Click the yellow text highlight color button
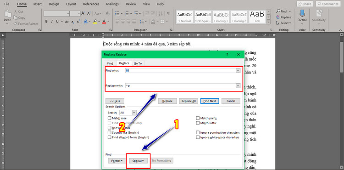The width and height of the screenshot is (344, 170). [95, 22]
